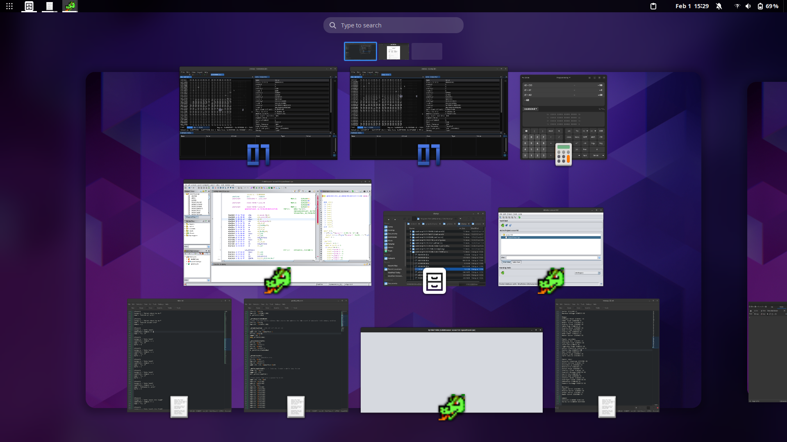787x442 pixels.
Task: Click the New Project icon in Ghidra toolbar
Action: (x=500, y=217)
